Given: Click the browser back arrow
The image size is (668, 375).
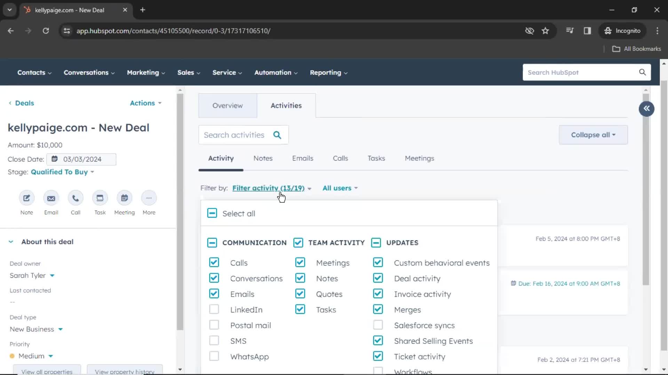Looking at the screenshot, I should point(11,31).
